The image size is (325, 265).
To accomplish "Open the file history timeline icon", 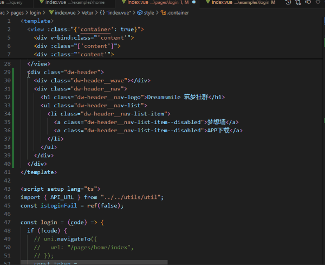I will coord(288,2).
